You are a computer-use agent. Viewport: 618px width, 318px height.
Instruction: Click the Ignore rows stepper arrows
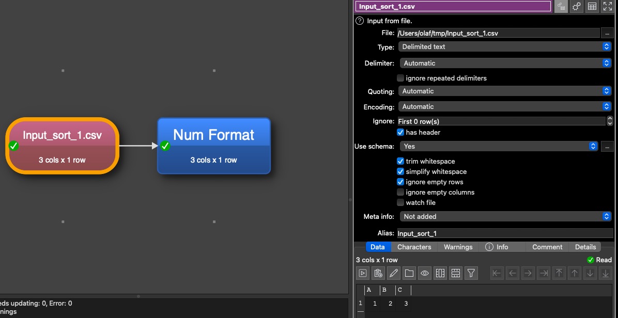tap(610, 121)
